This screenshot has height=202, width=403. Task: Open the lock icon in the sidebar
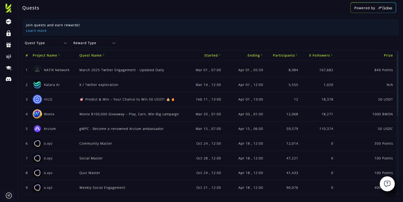[8, 33]
